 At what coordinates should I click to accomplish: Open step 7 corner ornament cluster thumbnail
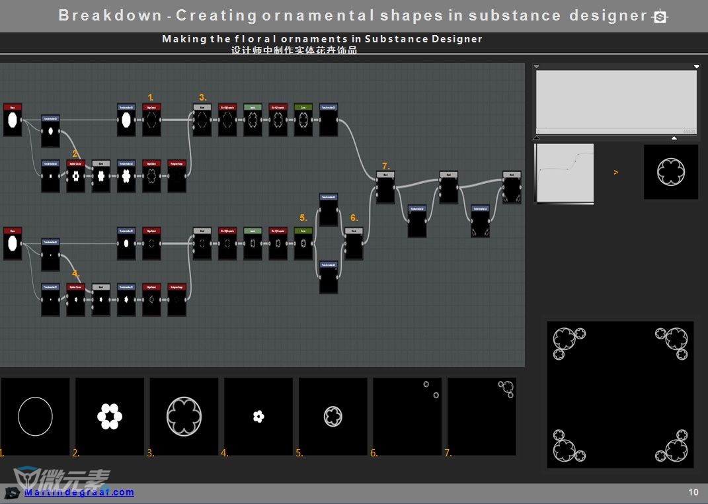pos(482,417)
